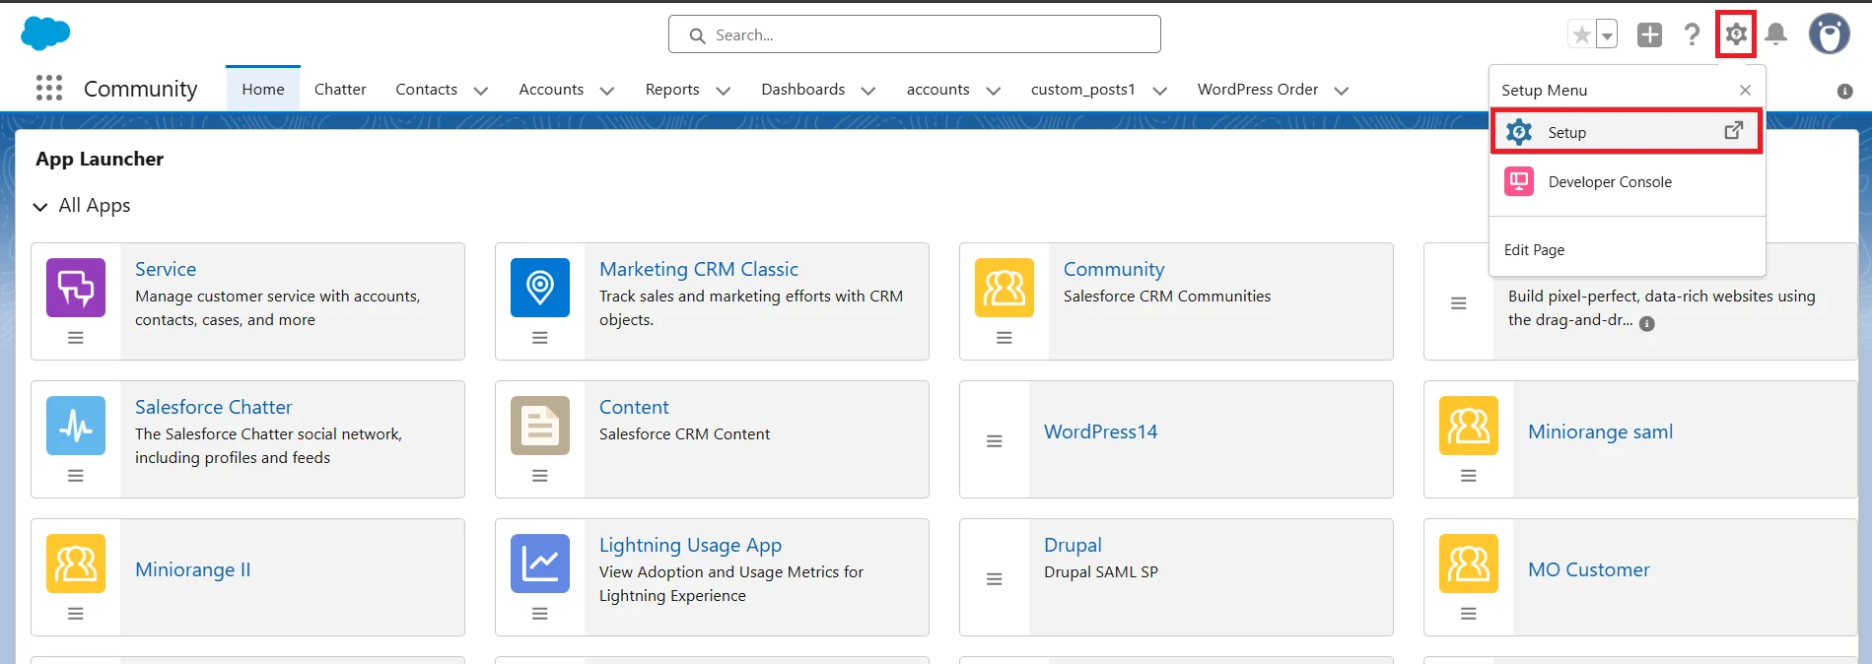This screenshot has height=664, width=1872.
Task: Open the Drupal app link
Action: (1073, 545)
